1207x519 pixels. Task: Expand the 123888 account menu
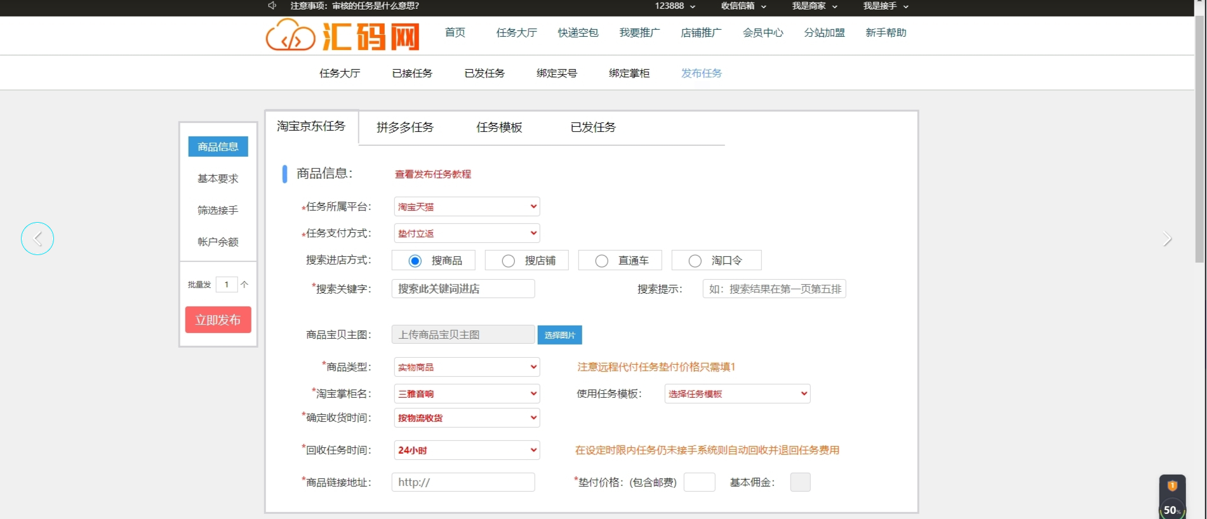[675, 6]
